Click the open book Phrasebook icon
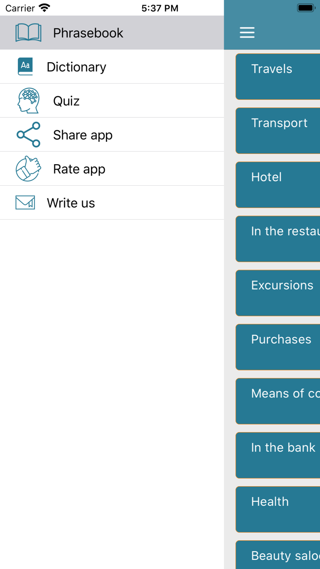Screen dimensions: 320x569 tap(28, 33)
